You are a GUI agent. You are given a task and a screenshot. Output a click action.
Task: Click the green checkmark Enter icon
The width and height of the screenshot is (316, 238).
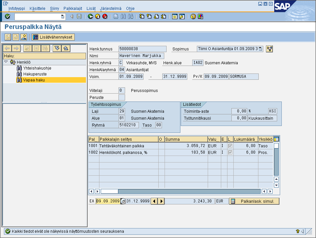[x=8, y=16]
